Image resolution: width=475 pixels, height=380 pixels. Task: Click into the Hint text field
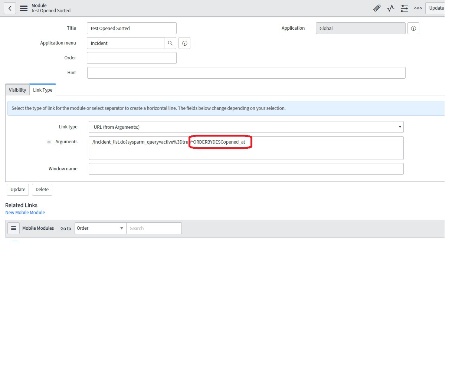point(246,73)
